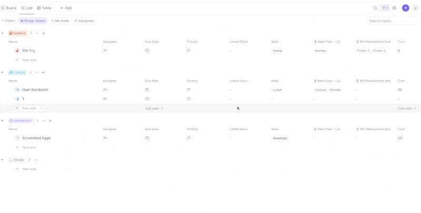This screenshot has height=213, width=421.
Task: Open the Ham Sandwich task
Action: click(x=35, y=90)
